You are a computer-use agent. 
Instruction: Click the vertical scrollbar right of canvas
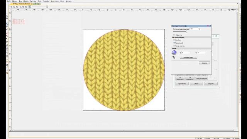pos(237,70)
